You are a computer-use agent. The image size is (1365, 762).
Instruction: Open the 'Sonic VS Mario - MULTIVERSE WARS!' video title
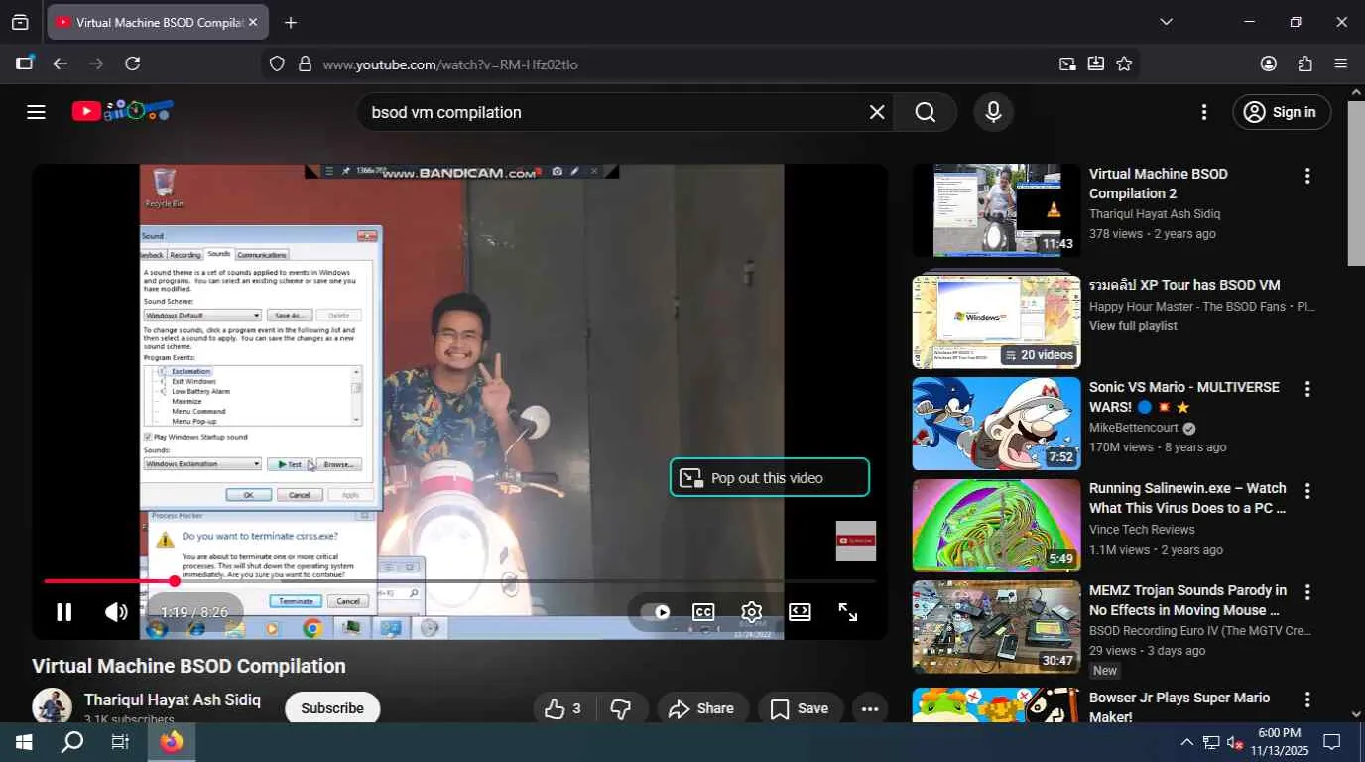(x=1184, y=397)
